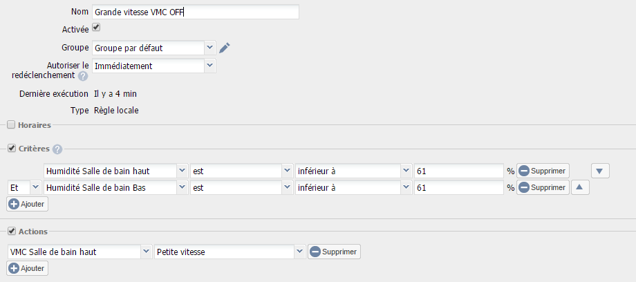Click the Nom field with Grande vitesse VMC OFF
This screenshot has width=636, height=282.
coord(196,12)
